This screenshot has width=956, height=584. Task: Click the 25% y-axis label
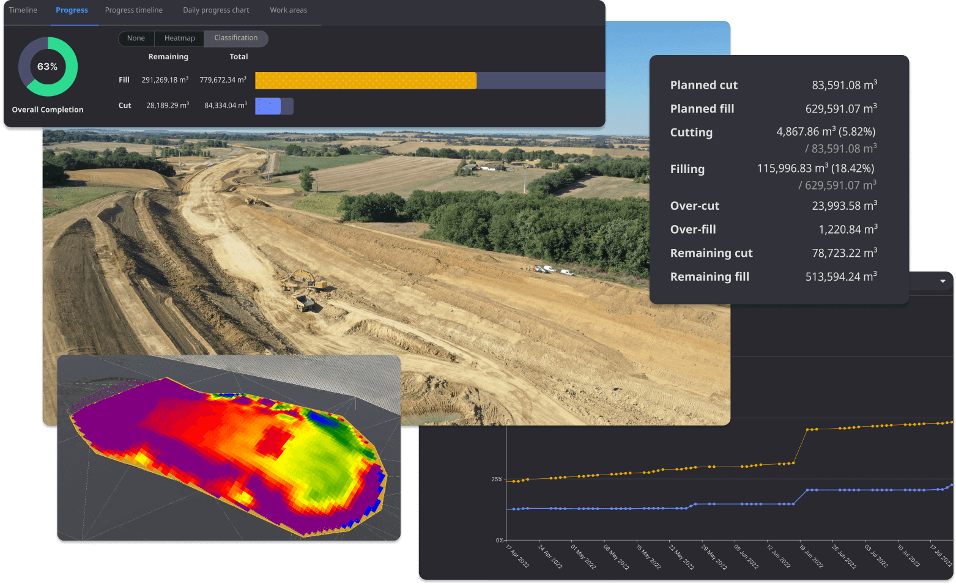pos(497,479)
